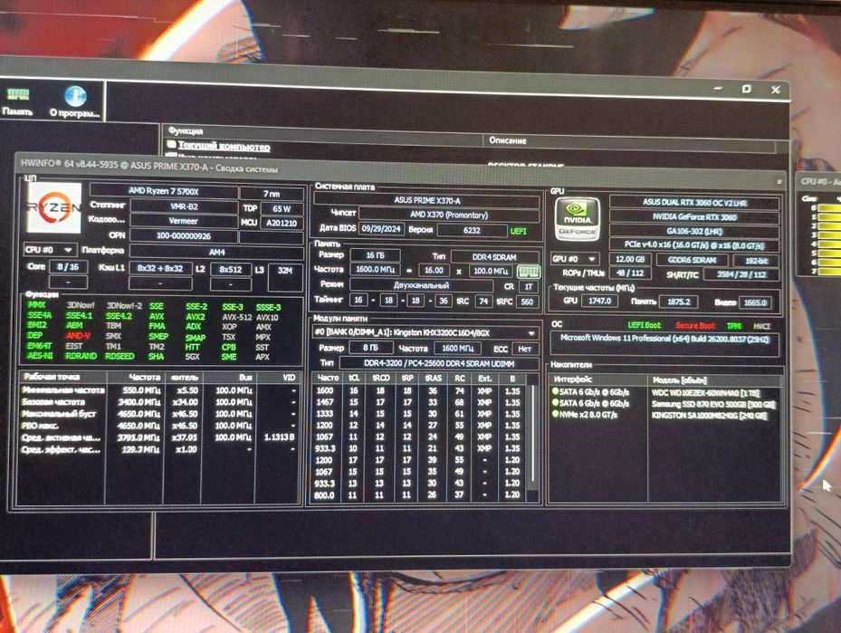Click the GA106-302 (LHR) GPU chip field
Screen dimensions: 841x633
click(694, 231)
